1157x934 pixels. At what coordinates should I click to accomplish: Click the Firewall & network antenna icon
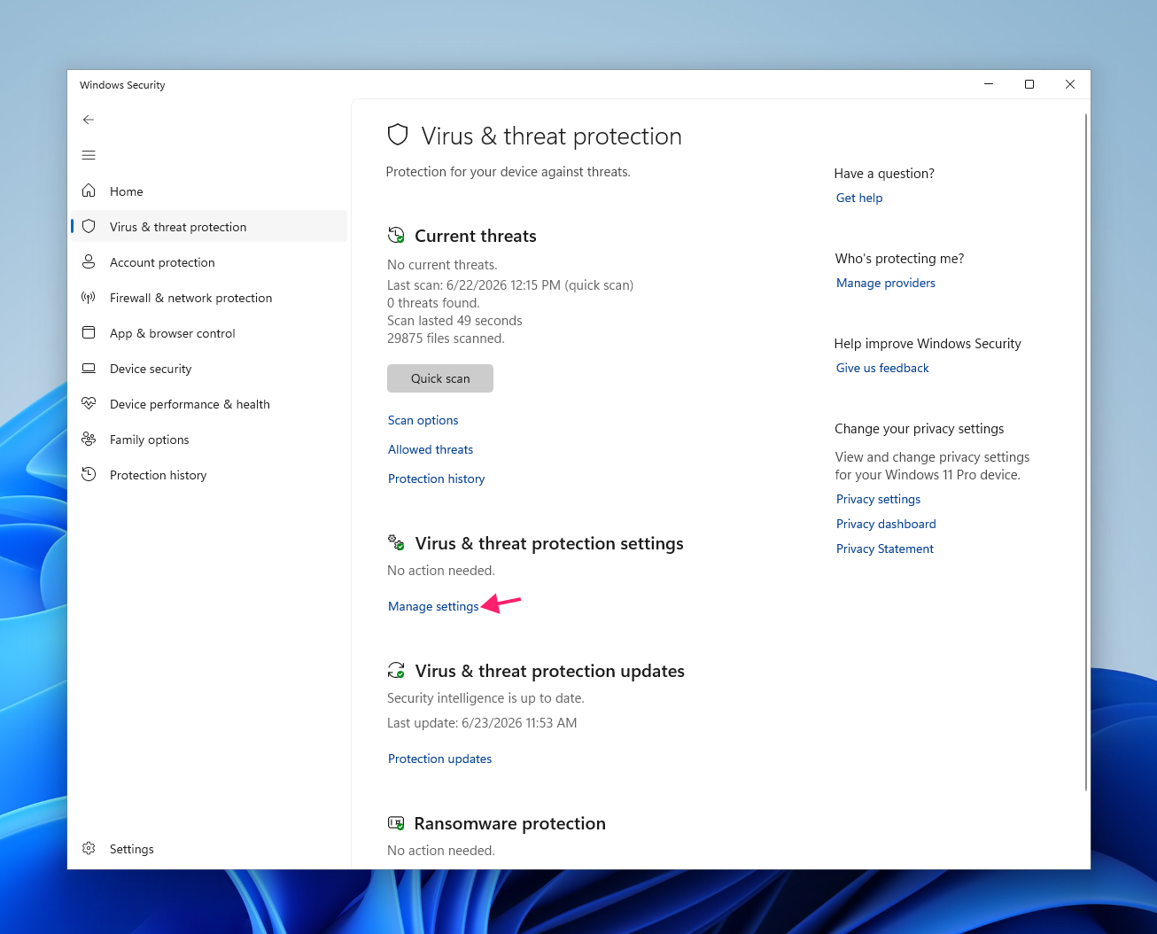[89, 297]
